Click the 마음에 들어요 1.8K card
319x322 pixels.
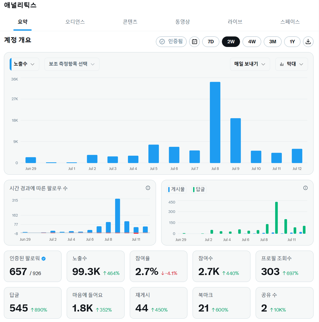[96, 303]
